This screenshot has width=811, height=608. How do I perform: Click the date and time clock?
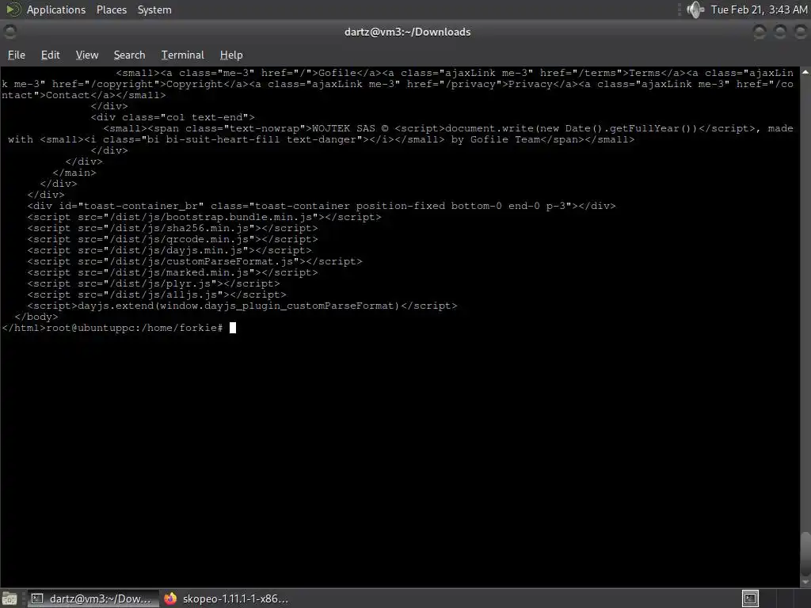[759, 9]
